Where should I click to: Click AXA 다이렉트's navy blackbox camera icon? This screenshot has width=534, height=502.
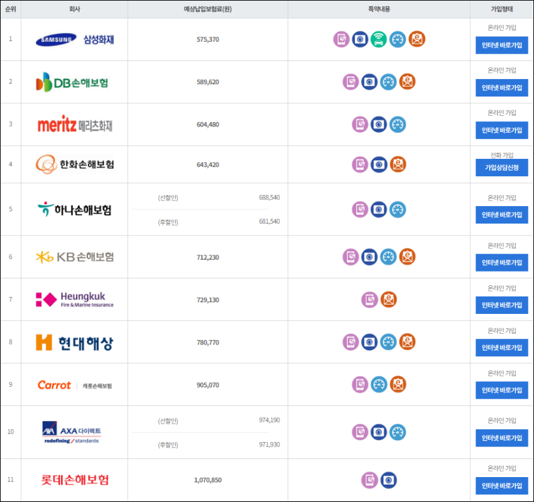(x=379, y=432)
